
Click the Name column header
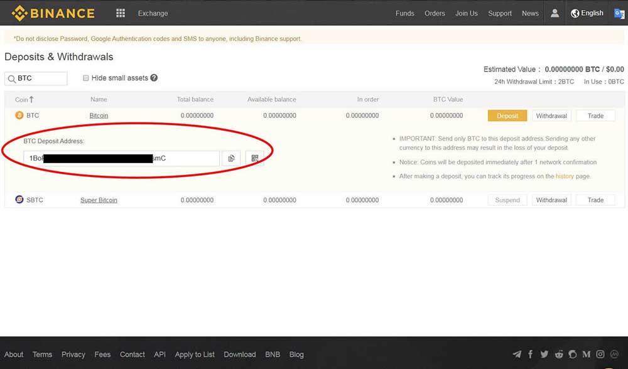click(99, 99)
